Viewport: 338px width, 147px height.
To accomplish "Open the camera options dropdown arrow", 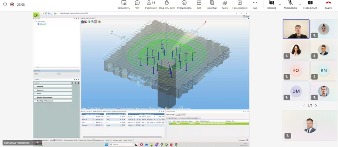I will 280,5.
